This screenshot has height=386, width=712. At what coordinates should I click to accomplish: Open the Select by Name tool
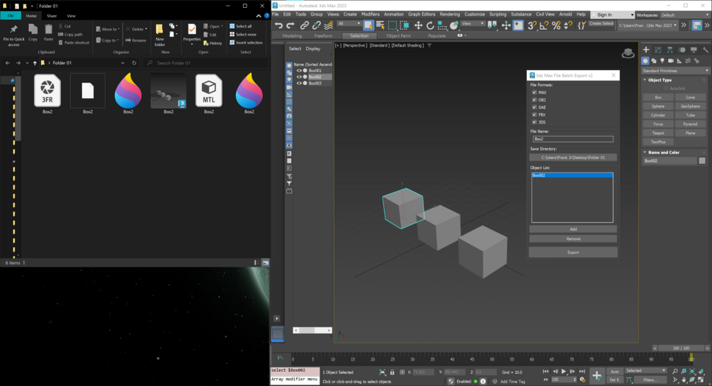tap(380, 25)
